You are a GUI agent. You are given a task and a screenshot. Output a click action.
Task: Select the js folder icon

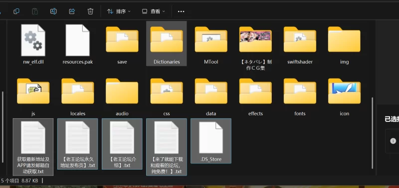pyautogui.click(x=33, y=92)
